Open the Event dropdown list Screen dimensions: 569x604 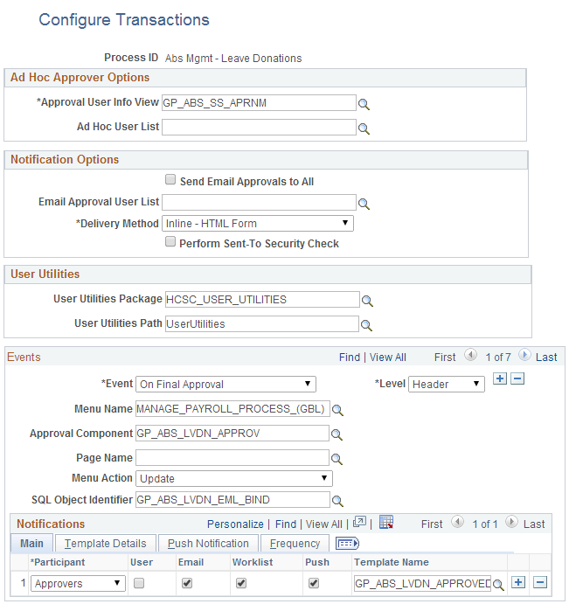point(226,384)
